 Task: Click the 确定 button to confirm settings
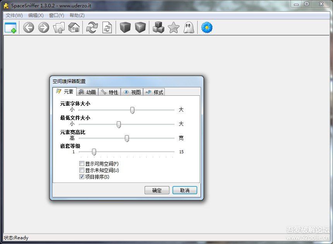[157, 190]
